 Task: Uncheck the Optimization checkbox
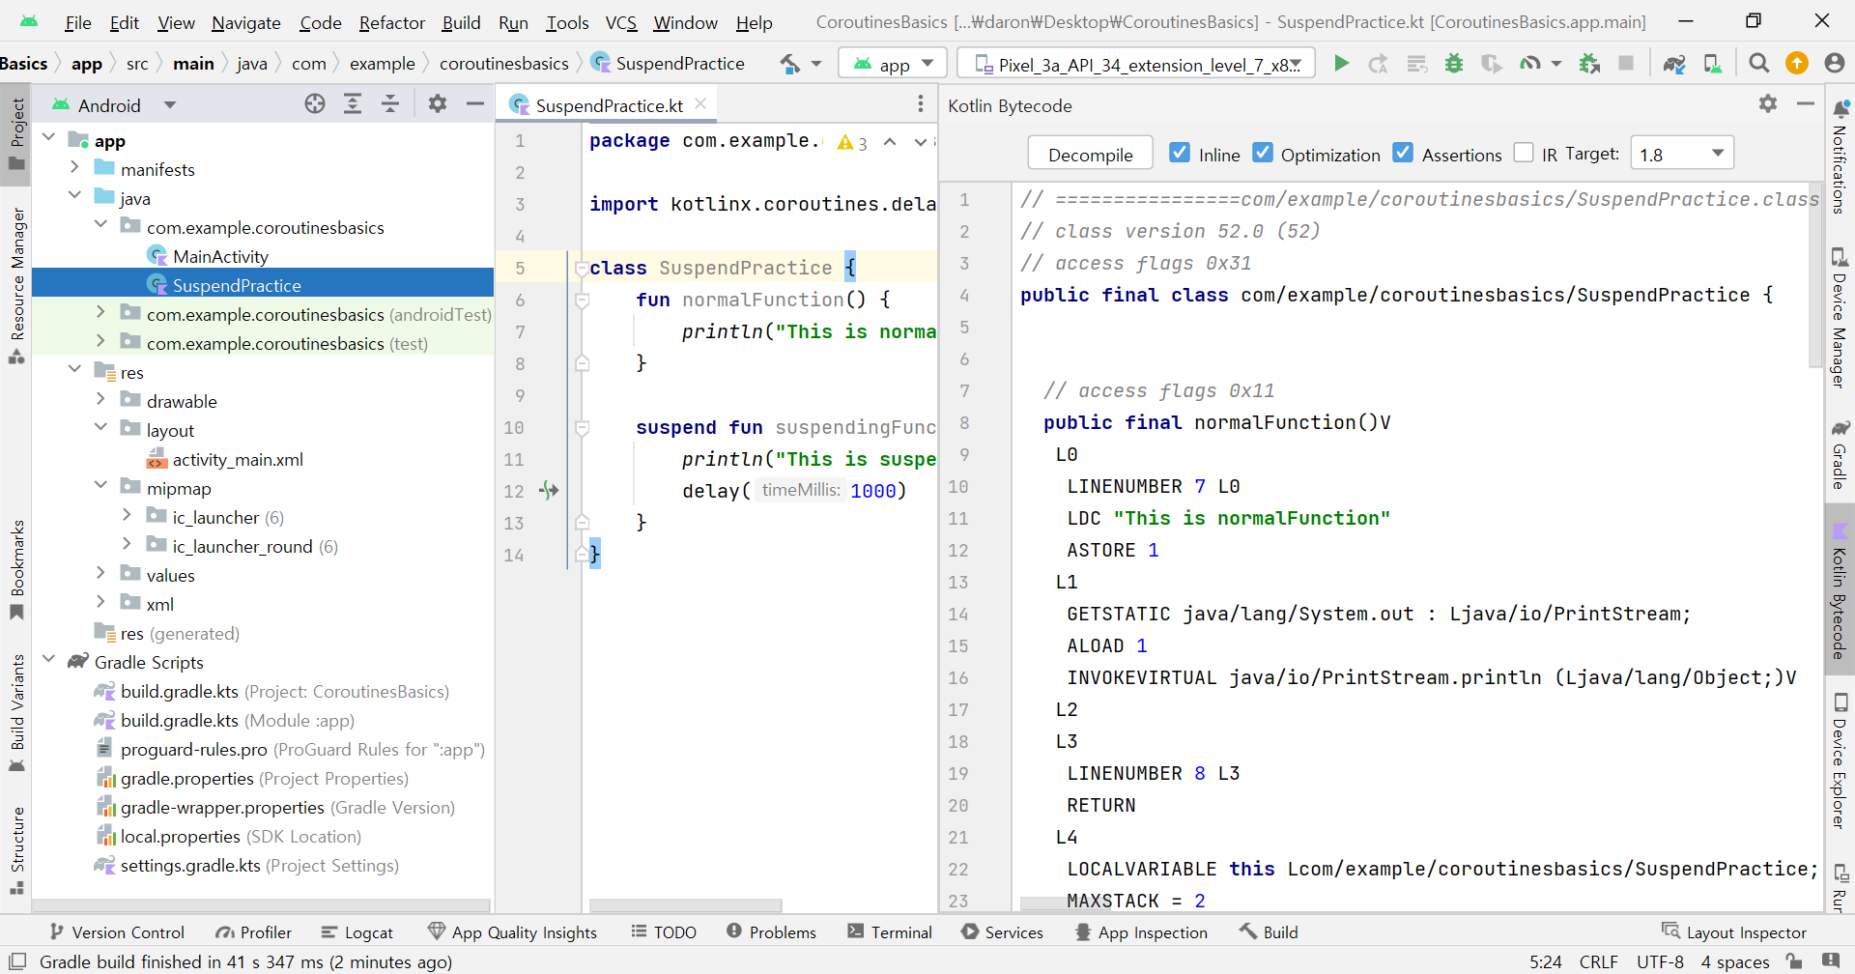pos(1262,153)
